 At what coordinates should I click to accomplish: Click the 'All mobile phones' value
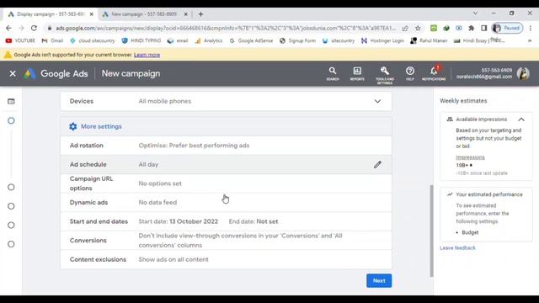pyautogui.click(x=165, y=101)
